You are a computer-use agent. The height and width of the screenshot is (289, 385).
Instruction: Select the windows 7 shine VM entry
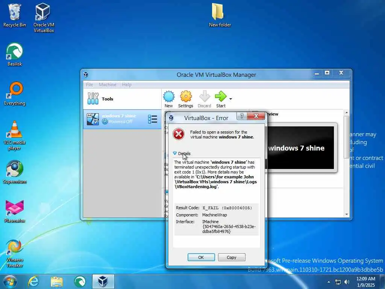coord(122,119)
